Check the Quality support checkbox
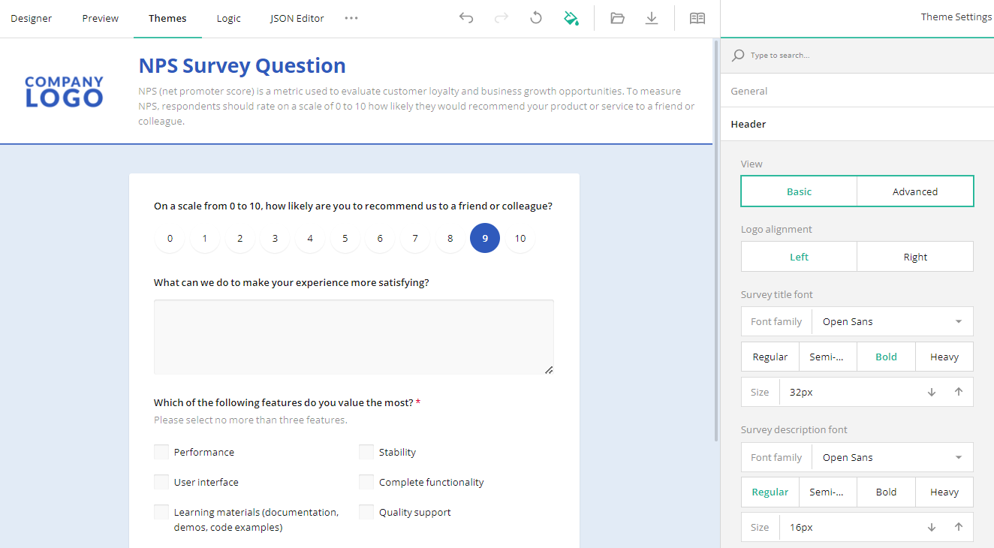Image resolution: width=994 pixels, height=548 pixels. click(366, 511)
